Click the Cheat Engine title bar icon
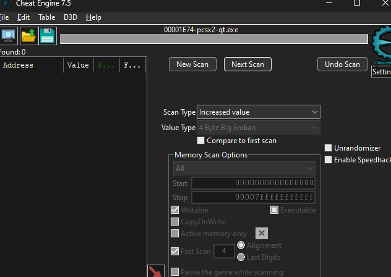Screen dimensions: 391x277 coord(7,3)
